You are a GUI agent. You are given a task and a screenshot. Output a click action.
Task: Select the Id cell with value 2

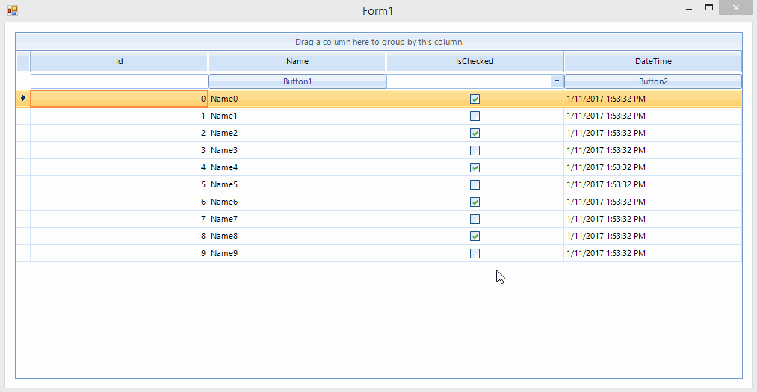click(x=120, y=133)
